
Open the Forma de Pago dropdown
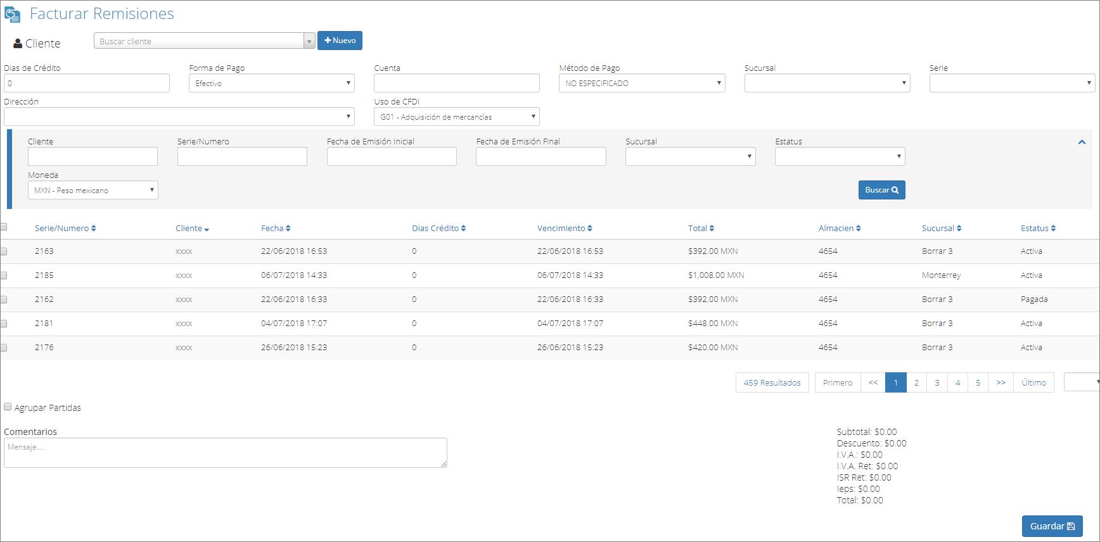[272, 83]
